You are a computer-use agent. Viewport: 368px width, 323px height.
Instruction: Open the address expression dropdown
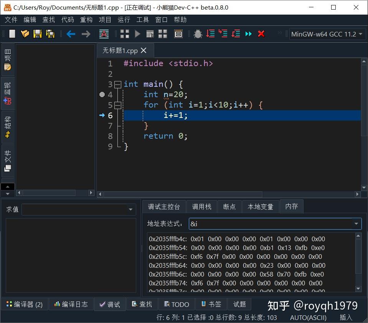[356, 224]
